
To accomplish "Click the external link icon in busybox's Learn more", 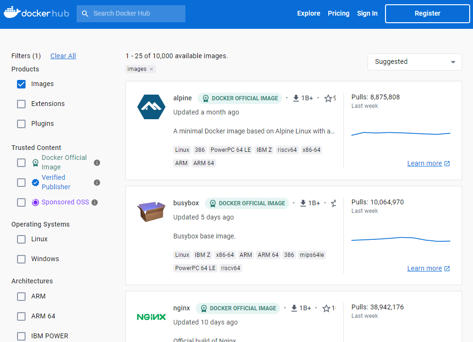I will 447,268.
